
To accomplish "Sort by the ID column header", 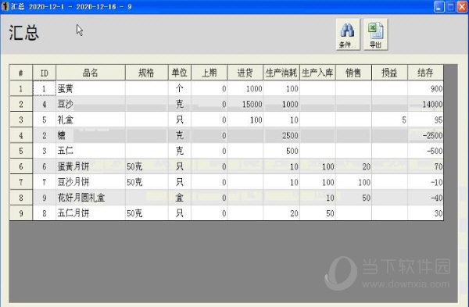I will point(45,73).
